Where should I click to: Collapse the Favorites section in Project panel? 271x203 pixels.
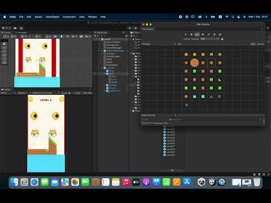[x=131, y=39]
